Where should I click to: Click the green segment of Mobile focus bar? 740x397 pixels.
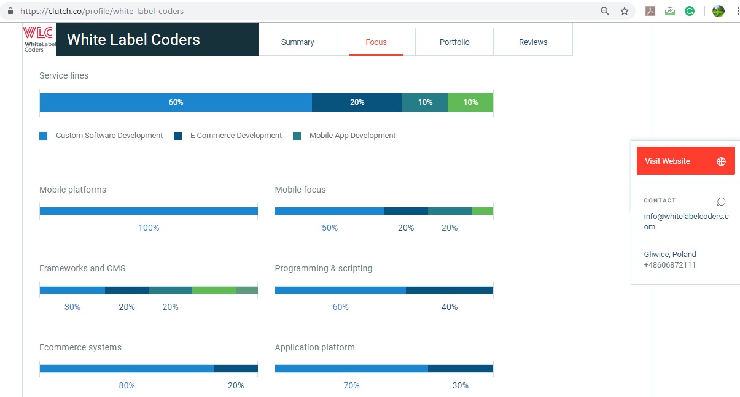482,211
